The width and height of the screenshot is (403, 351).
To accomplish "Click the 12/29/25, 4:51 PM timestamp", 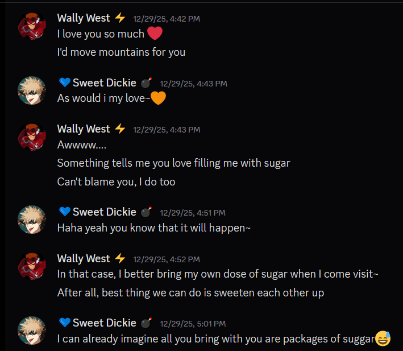I will tap(193, 213).
